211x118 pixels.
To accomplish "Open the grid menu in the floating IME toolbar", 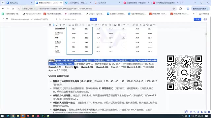I will tap(209, 112).
